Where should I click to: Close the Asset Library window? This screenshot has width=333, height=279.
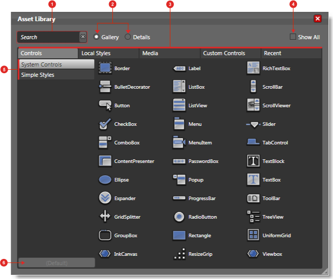point(318,19)
